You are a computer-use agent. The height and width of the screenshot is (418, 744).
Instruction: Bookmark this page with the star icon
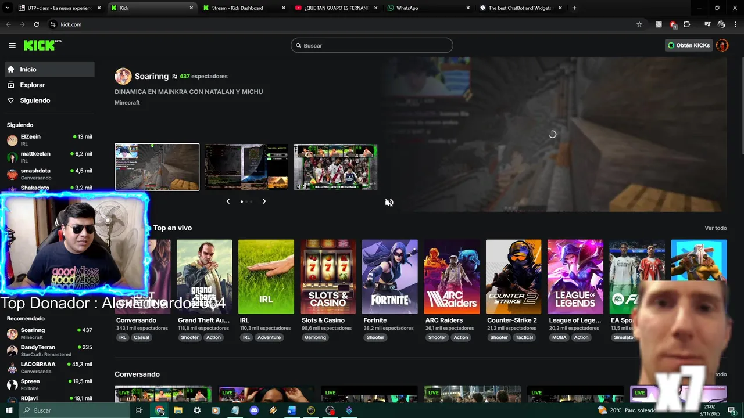coord(639,24)
